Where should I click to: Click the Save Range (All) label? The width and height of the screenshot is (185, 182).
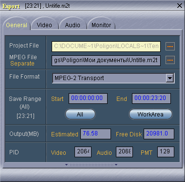pyautogui.click(x=25, y=103)
